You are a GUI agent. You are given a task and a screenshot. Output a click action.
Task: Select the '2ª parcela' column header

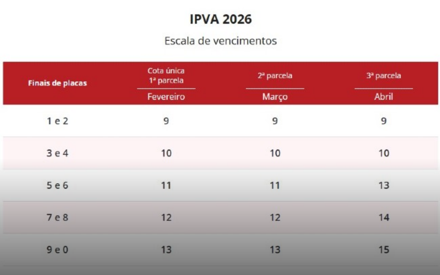[275, 76]
